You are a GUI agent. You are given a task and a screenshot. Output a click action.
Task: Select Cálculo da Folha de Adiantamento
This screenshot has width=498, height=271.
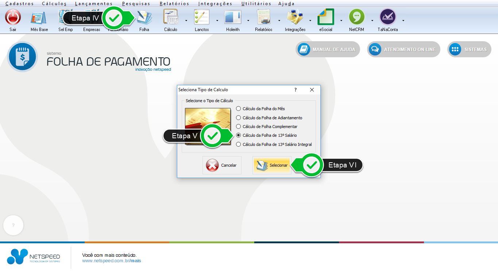pos(269,118)
